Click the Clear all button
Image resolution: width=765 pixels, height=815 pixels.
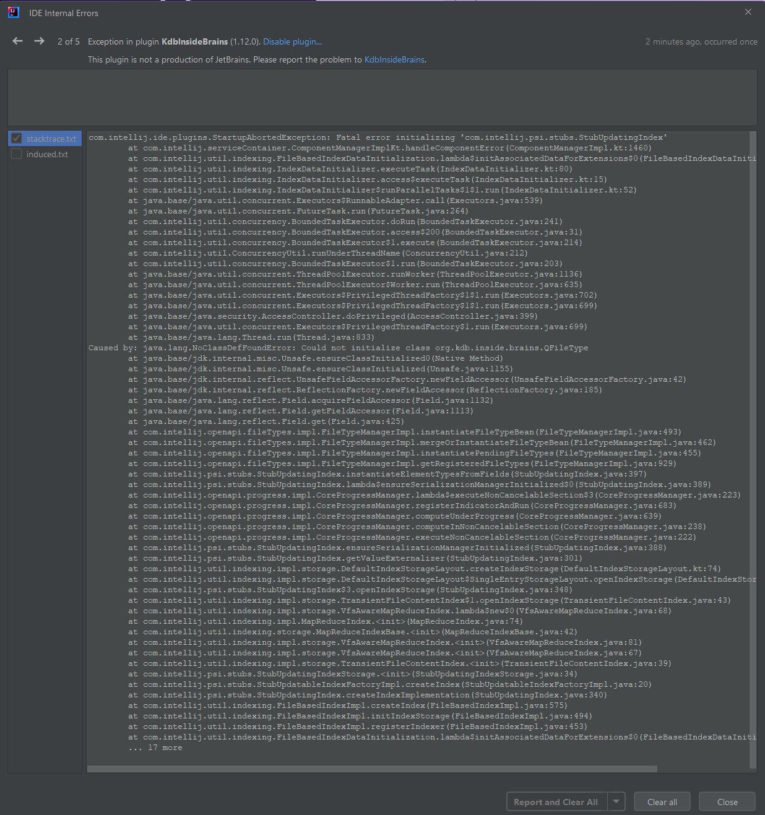662,802
